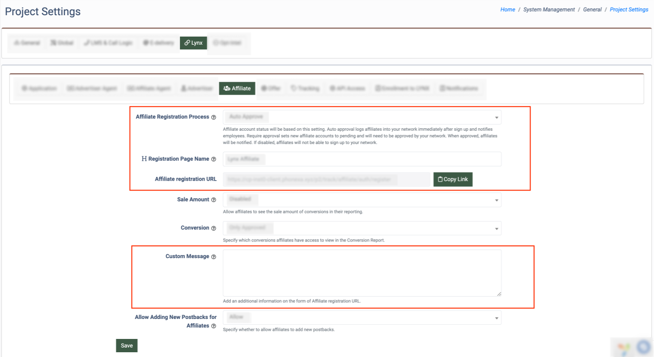Click the blue chat widget icon
The height and width of the screenshot is (357, 654).
(644, 347)
